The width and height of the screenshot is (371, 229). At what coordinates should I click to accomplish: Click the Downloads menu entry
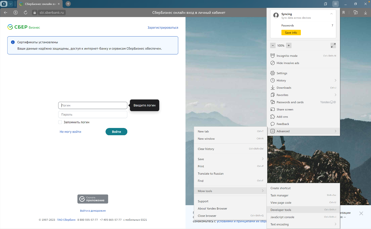(303, 88)
